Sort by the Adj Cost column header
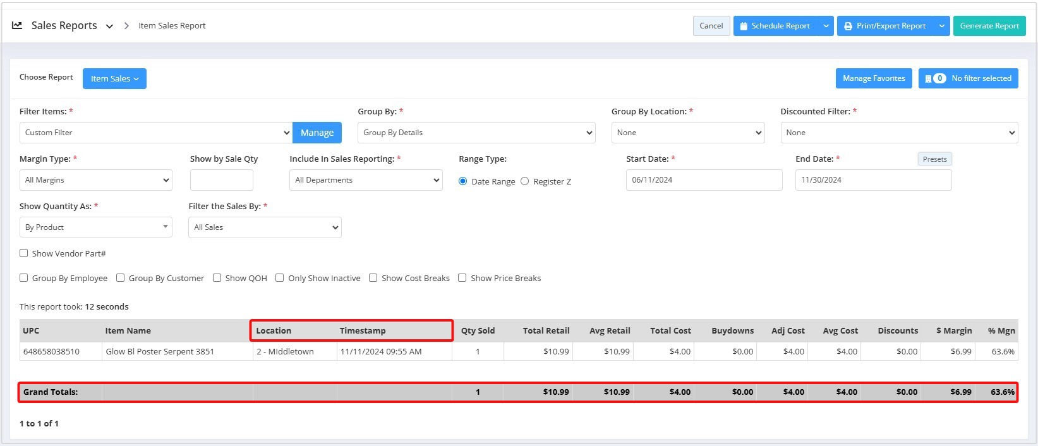1038x446 pixels. point(788,330)
